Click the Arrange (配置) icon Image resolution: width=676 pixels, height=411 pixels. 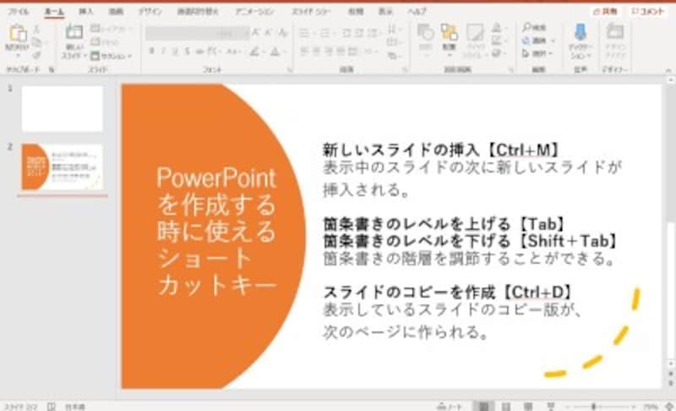pyautogui.click(x=449, y=34)
